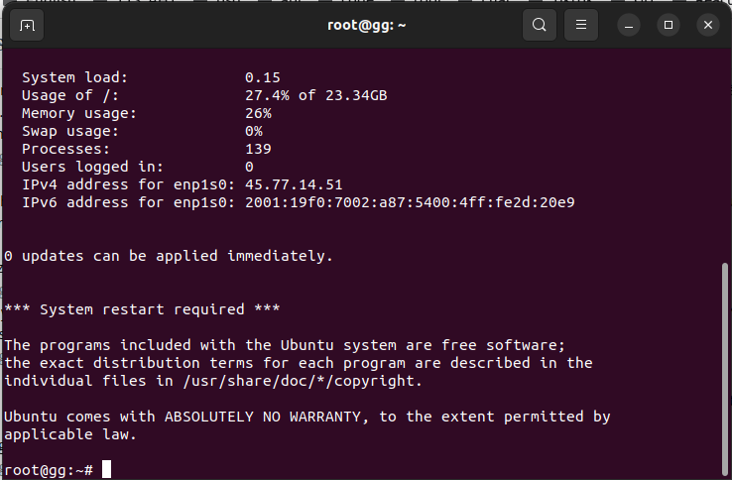Click the System restart required message
This screenshot has width=732, height=480.
point(142,309)
